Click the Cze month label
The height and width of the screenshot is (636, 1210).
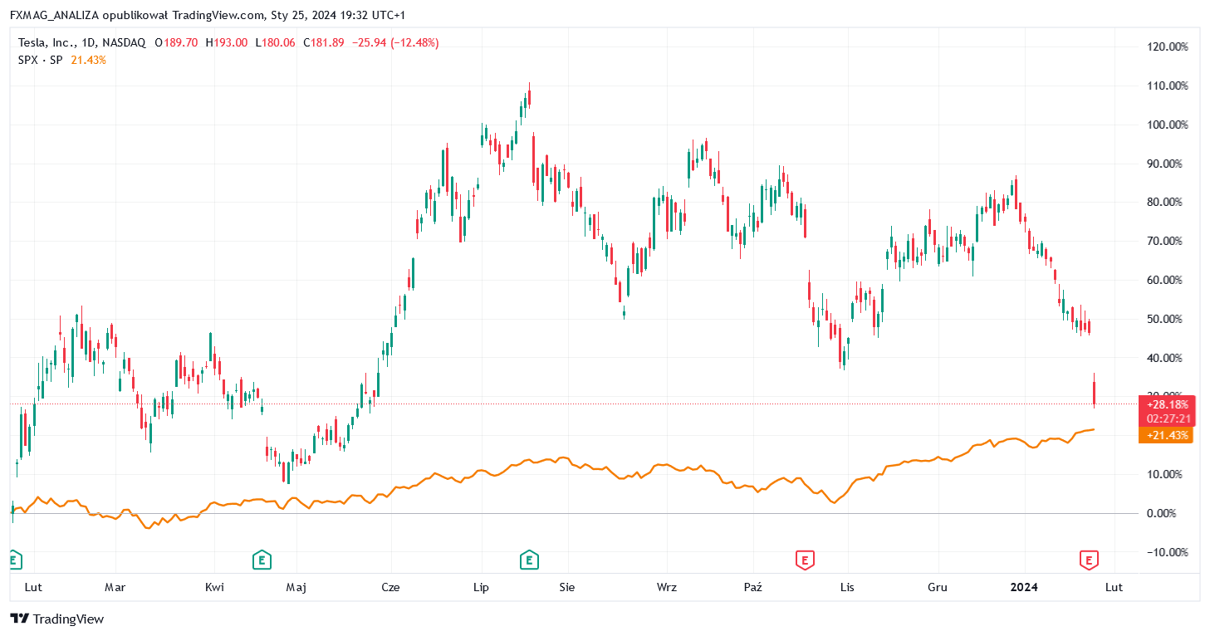(x=390, y=587)
